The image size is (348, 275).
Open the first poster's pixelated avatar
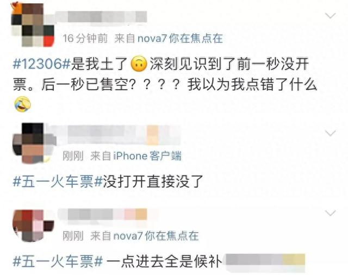(x=33, y=24)
